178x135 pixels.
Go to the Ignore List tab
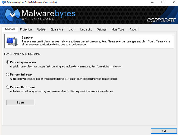[x=86, y=29]
